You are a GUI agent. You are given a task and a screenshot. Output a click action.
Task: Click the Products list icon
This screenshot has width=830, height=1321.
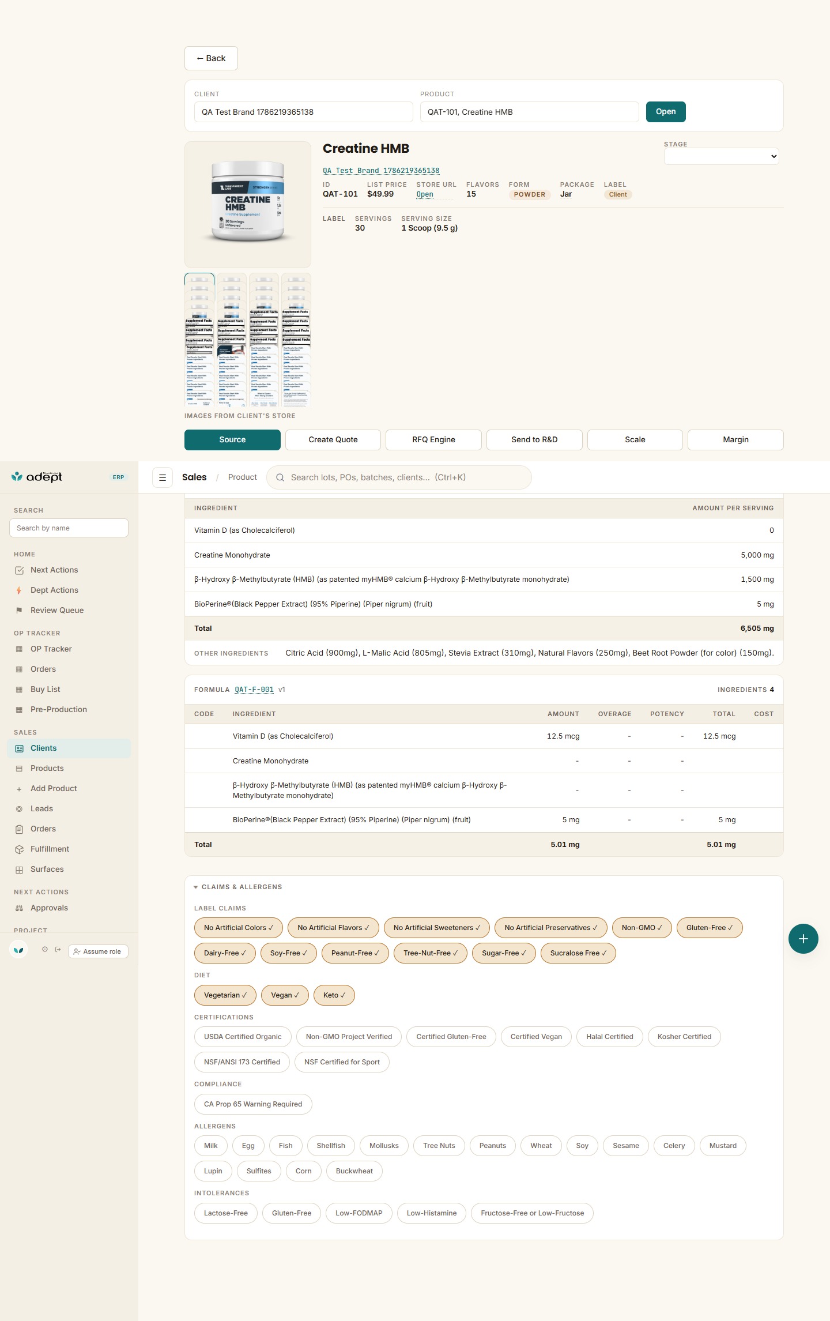tap(19, 769)
